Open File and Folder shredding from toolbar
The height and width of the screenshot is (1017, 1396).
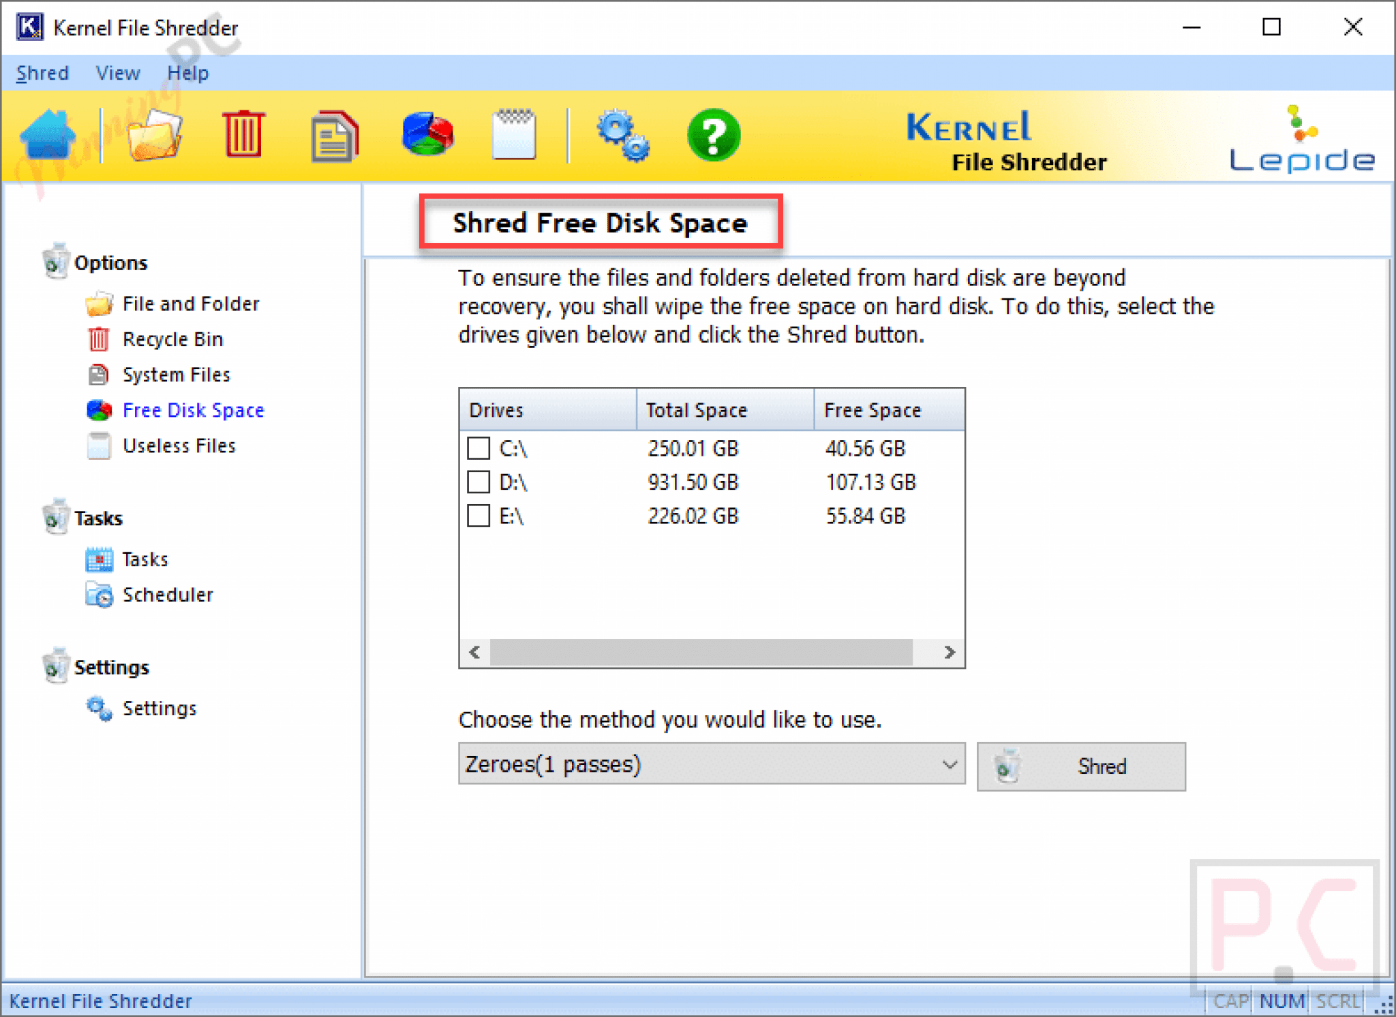click(x=154, y=135)
